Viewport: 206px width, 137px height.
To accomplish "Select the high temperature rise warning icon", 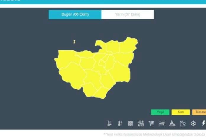I will pyautogui.click(x=120, y=123).
